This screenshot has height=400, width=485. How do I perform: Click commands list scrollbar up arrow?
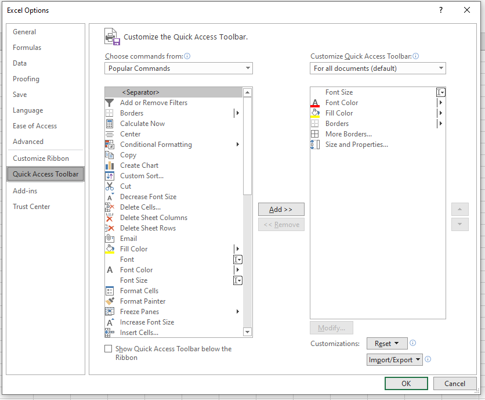click(x=247, y=92)
